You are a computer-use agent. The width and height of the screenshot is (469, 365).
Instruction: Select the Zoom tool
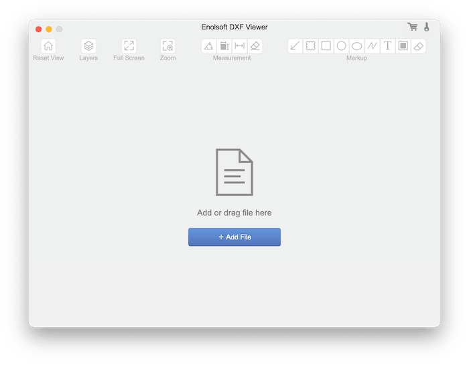(x=167, y=46)
